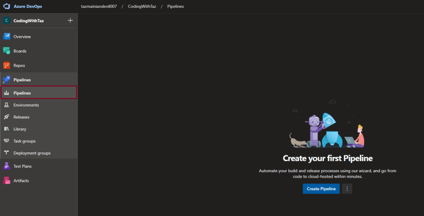Open Deployment groups page

tap(32, 153)
